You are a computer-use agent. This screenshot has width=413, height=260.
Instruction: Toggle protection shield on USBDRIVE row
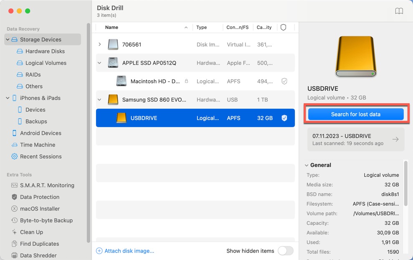click(284, 118)
